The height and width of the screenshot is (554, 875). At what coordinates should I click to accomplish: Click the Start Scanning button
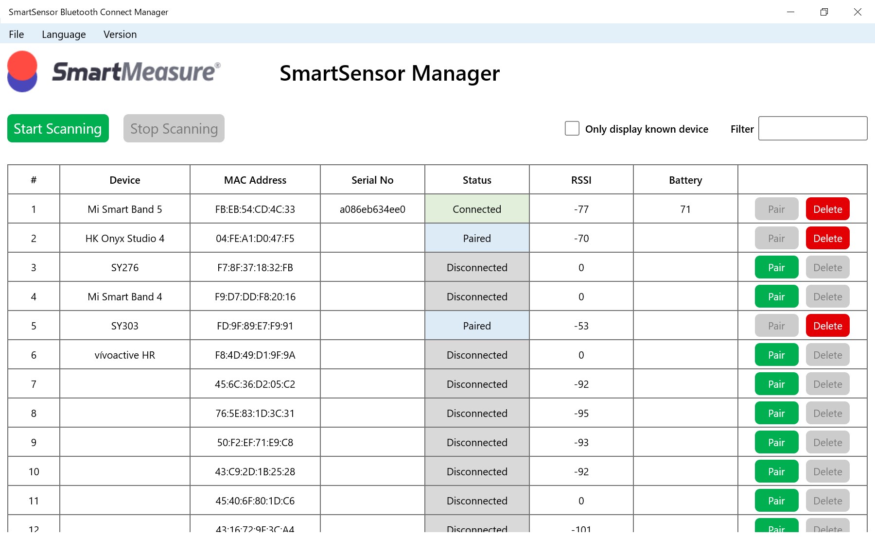58,128
